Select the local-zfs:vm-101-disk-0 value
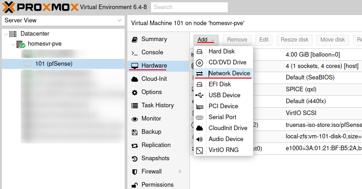 (x=324, y=136)
